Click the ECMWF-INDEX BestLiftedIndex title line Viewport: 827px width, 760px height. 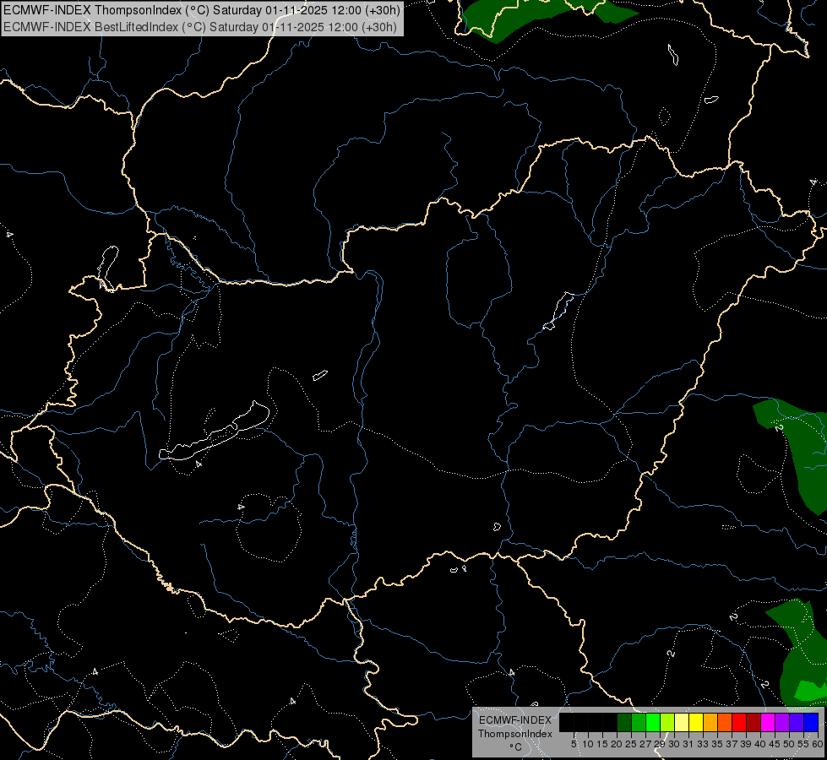[x=200, y=27]
